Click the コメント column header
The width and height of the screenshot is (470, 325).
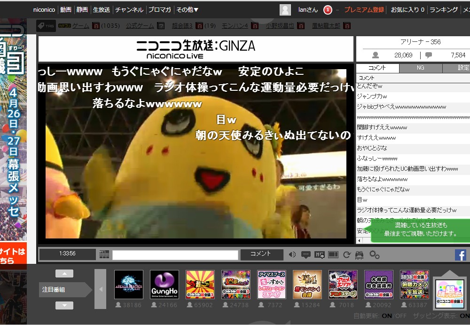[x=413, y=78]
